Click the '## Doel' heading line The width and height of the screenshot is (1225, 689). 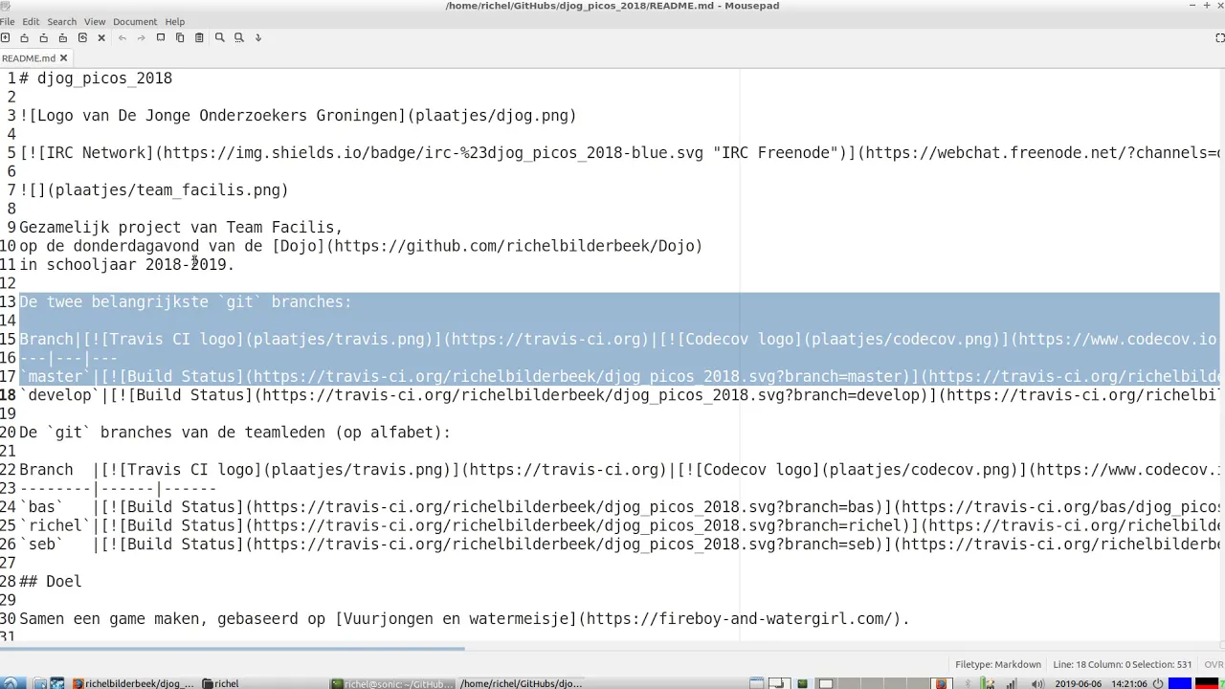[51, 582]
